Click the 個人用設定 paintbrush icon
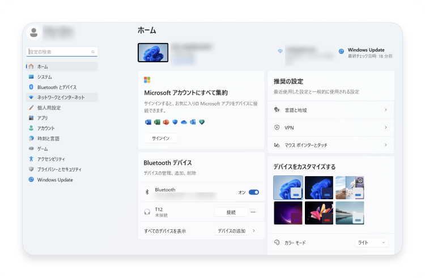 (31, 108)
